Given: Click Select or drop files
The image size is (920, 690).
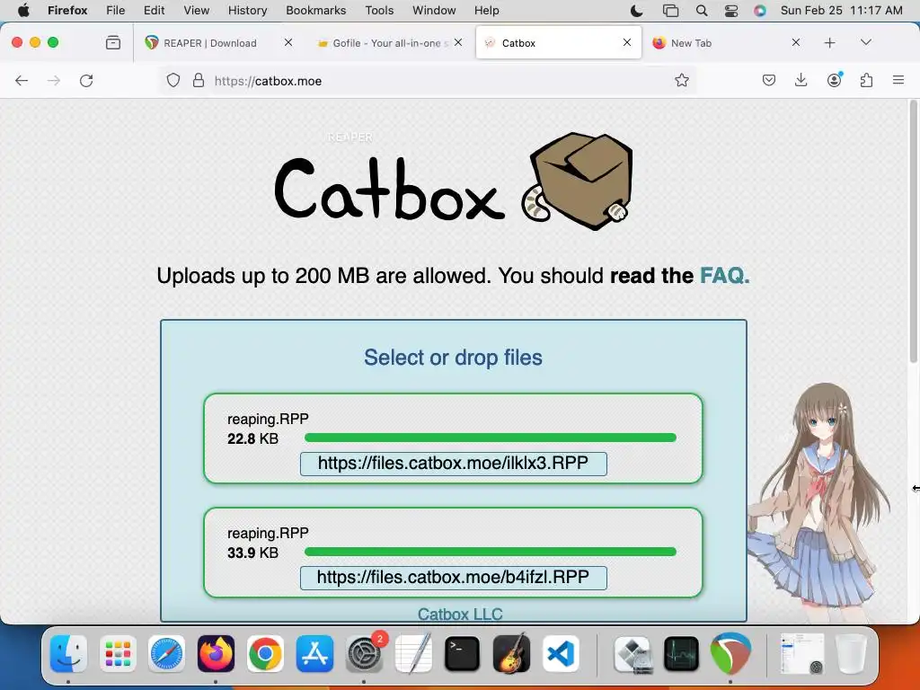Looking at the screenshot, I should click(453, 358).
